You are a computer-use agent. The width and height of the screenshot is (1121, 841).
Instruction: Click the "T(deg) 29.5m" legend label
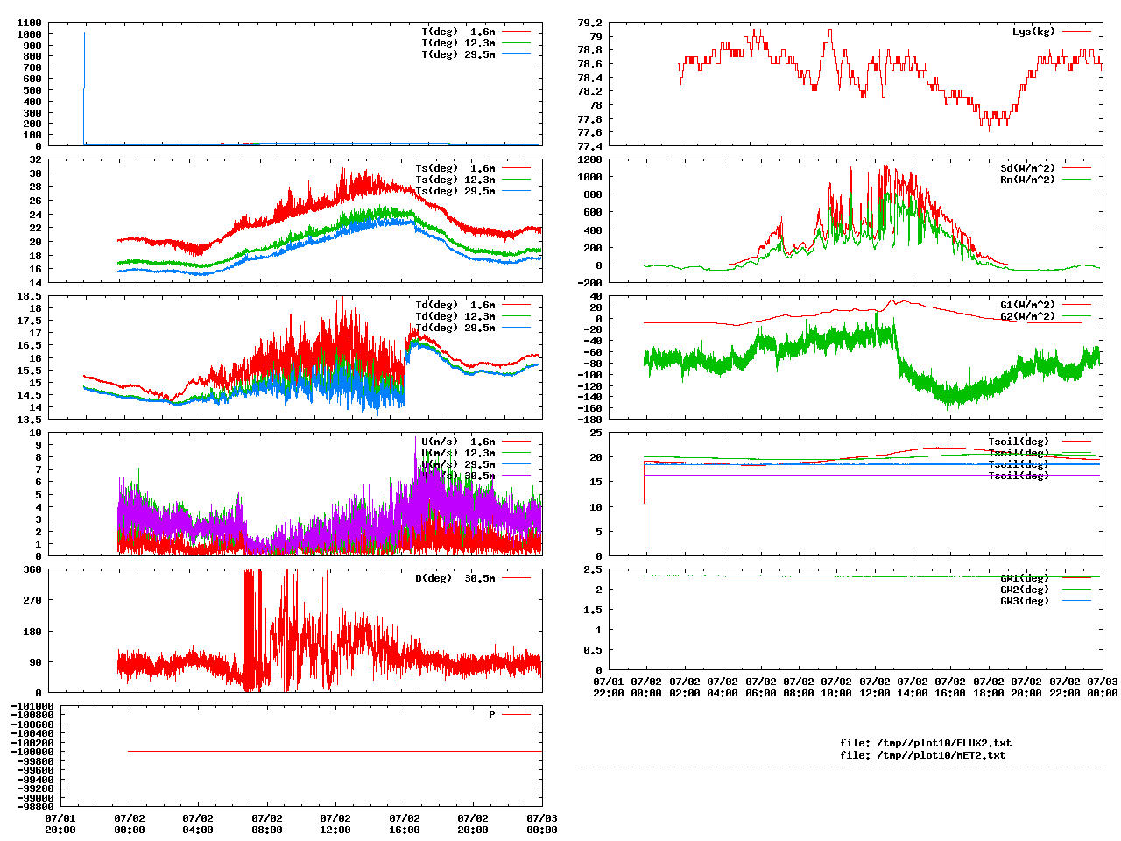(458, 54)
